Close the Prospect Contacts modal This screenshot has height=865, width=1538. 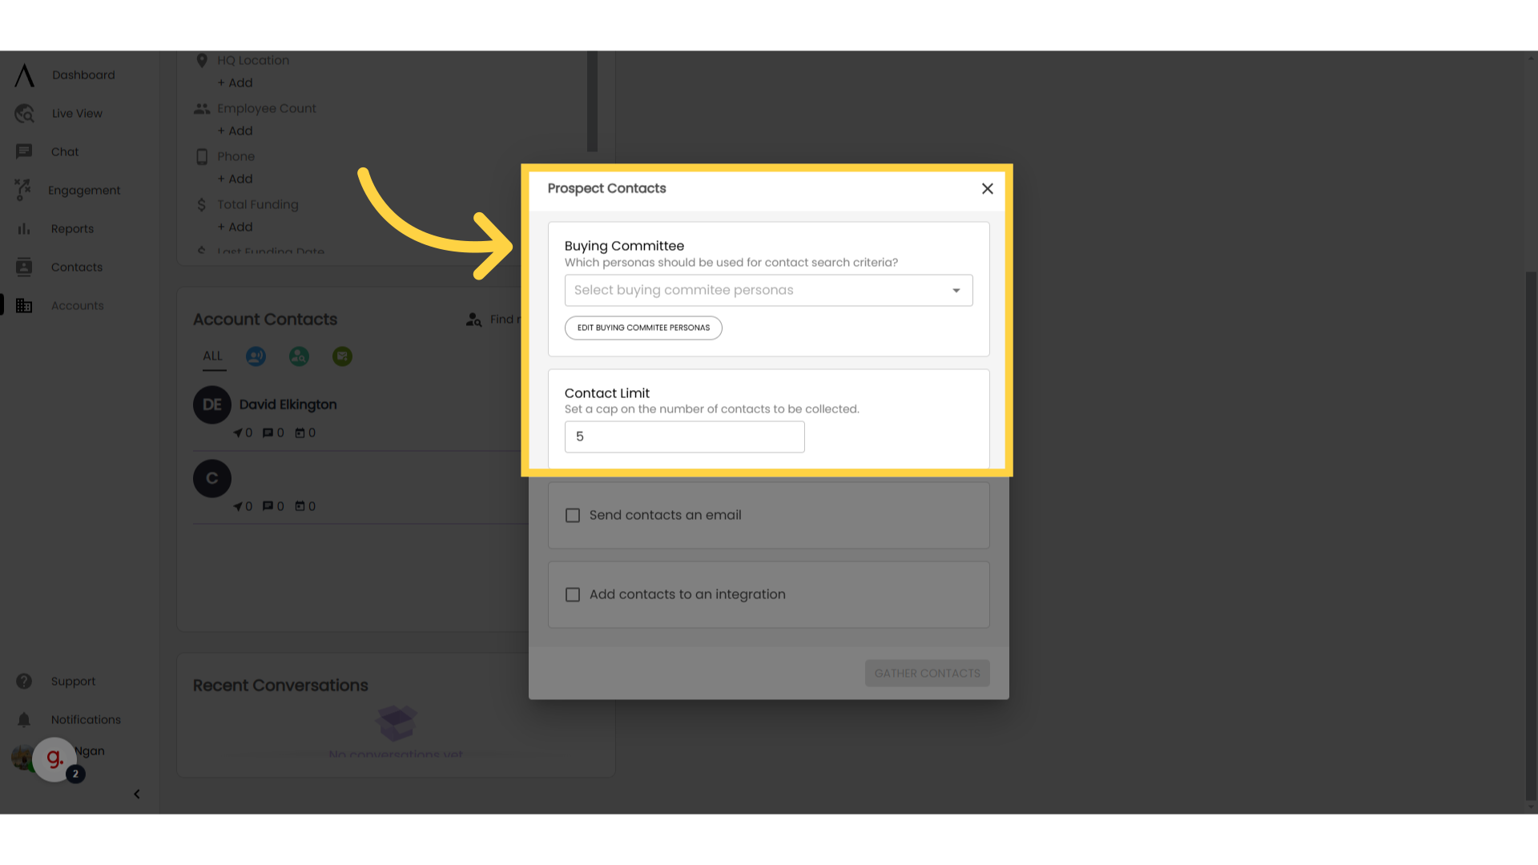(x=987, y=188)
